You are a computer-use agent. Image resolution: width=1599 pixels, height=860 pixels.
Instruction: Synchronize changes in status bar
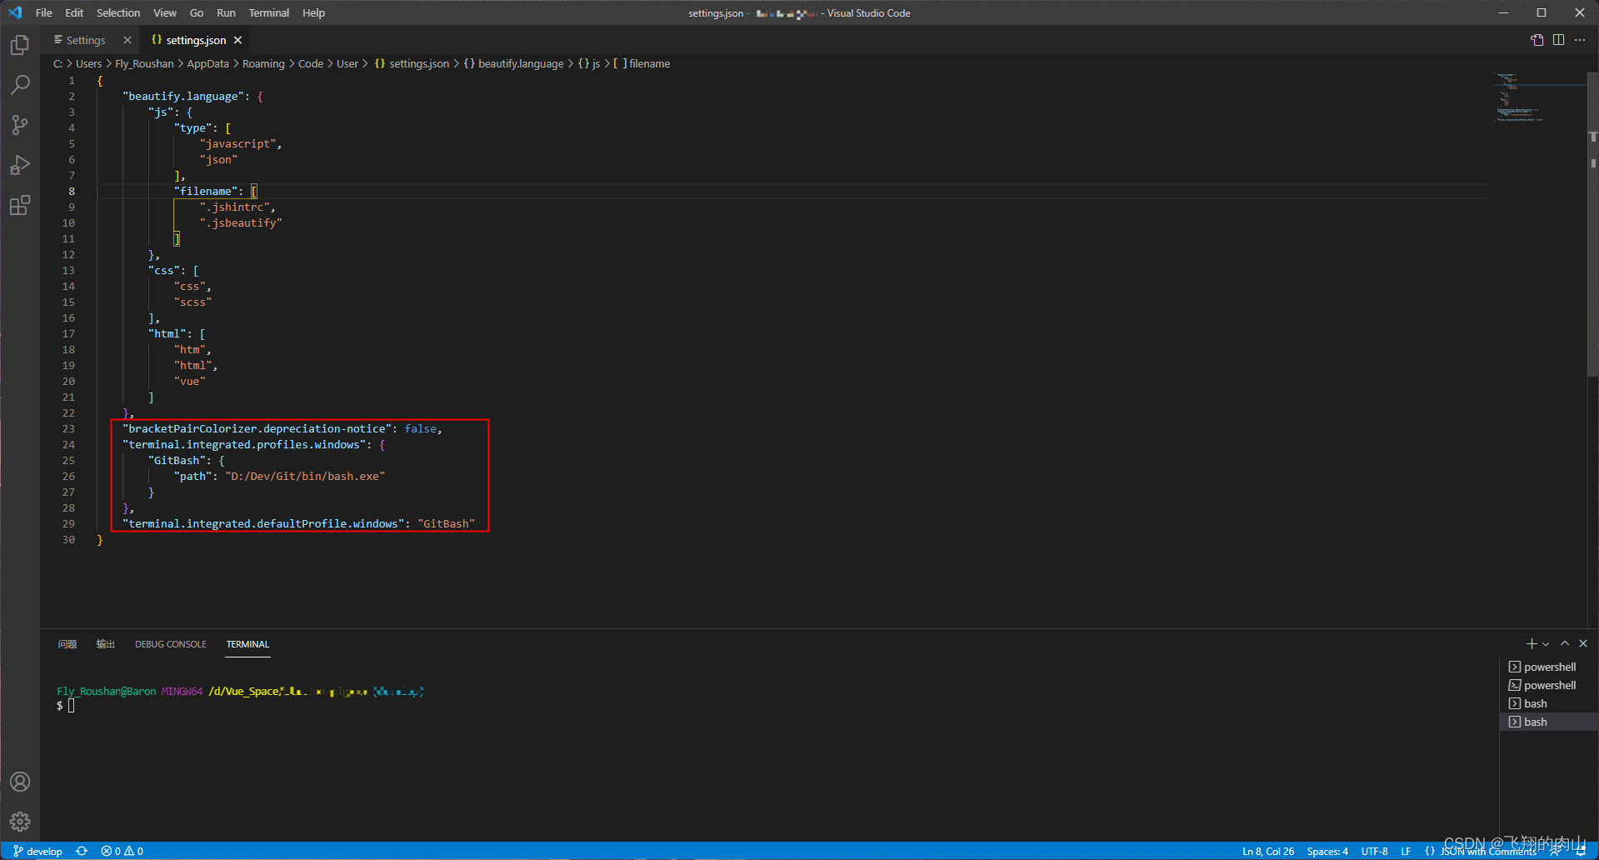pyautogui.click(x=82, y=851)
